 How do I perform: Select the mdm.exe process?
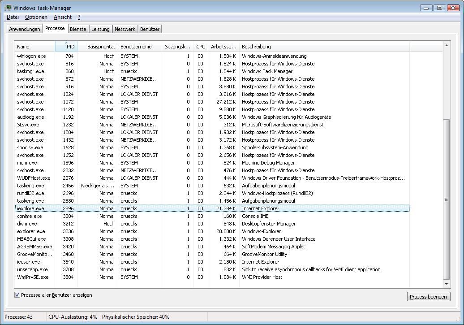[212, 163]
